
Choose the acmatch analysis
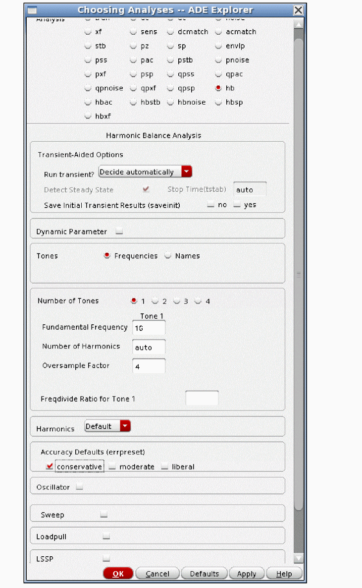click(218, 32)
